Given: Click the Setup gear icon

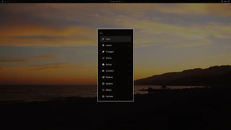Looking at the screenshot, I should [103, 65].
